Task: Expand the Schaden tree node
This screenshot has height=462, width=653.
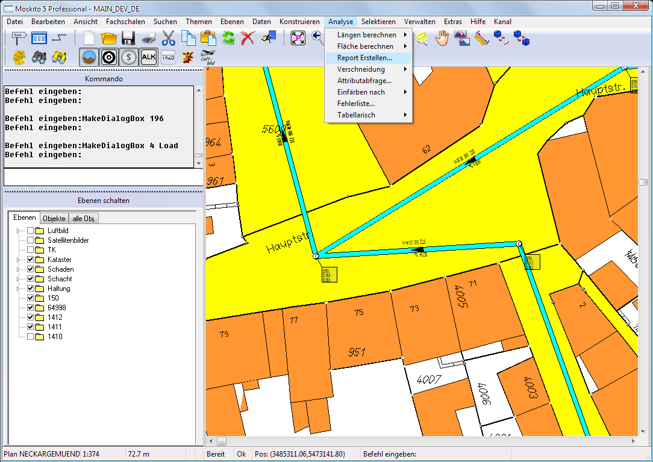Action: 18,269
